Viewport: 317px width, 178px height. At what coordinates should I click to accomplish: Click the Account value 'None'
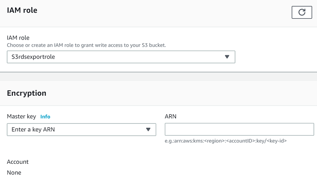14,172
